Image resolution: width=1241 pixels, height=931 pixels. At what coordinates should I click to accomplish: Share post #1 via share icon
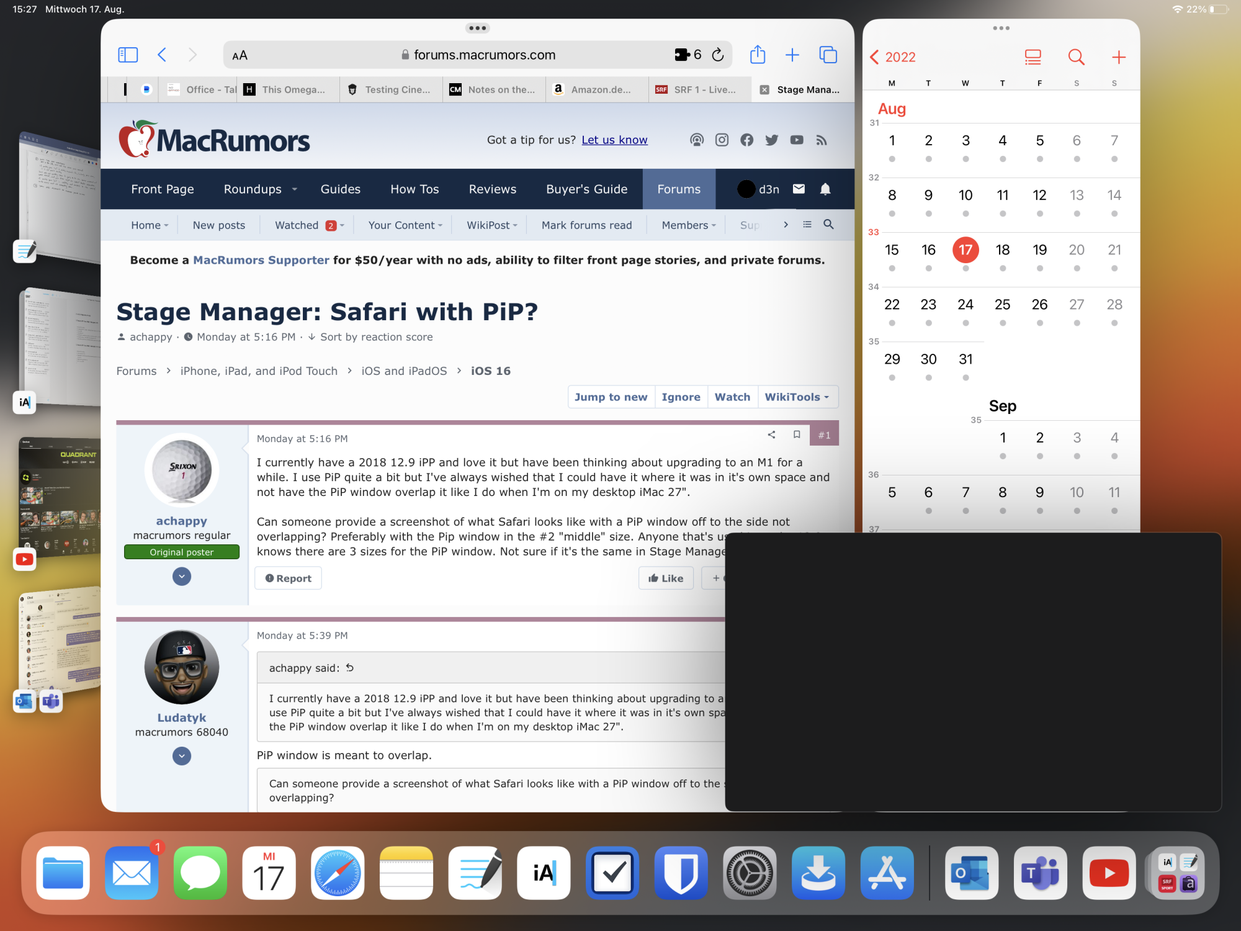tap(771, 434)
